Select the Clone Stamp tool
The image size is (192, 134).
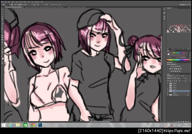coord(2,28)
